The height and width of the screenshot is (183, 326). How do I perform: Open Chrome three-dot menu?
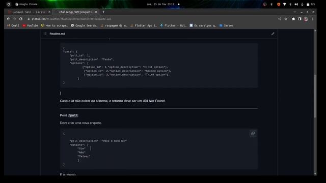pyautogui.click(x=312, y=19)
